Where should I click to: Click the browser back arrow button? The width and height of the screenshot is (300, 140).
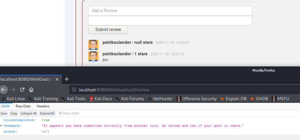pyautogui.click(x=3, y=90)
